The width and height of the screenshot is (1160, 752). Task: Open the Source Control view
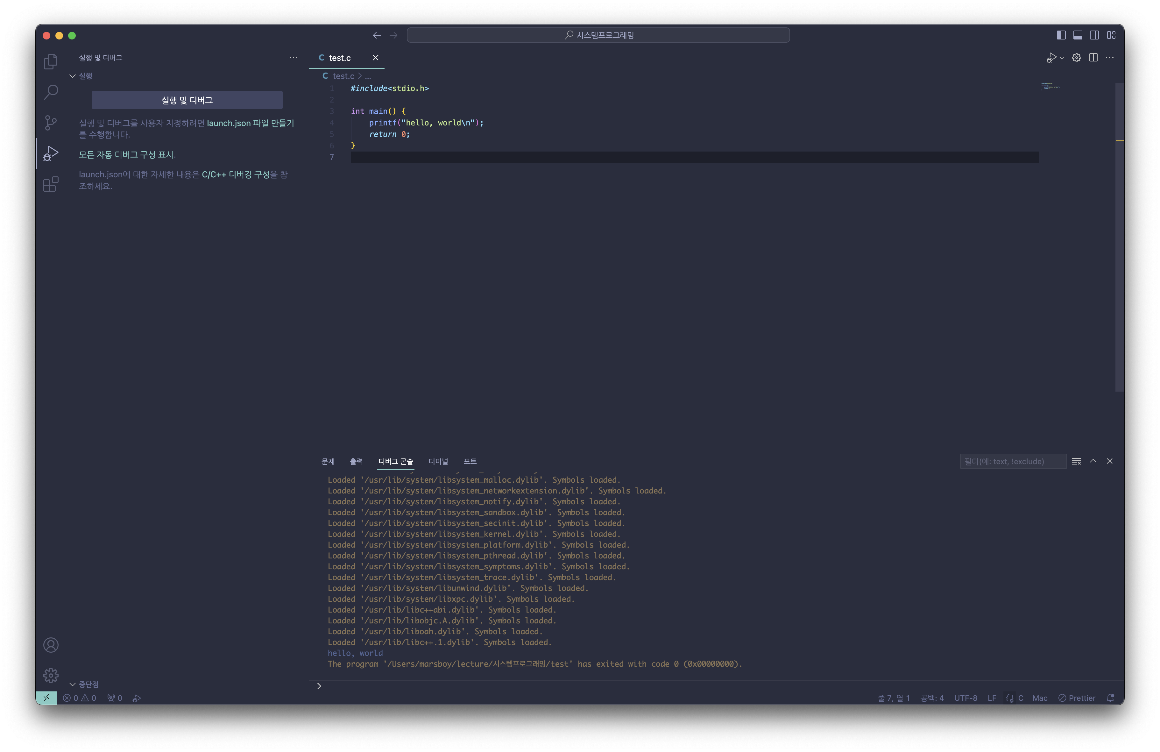51,123
